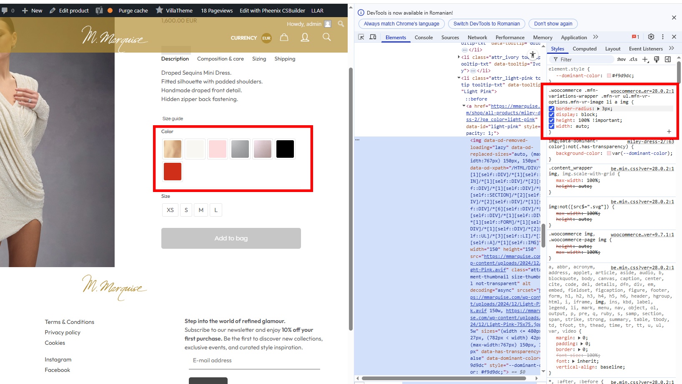This screenshot has height=384, width=682.
Task: Expand the attr_ivory li element node
Action: pos(459,57)
